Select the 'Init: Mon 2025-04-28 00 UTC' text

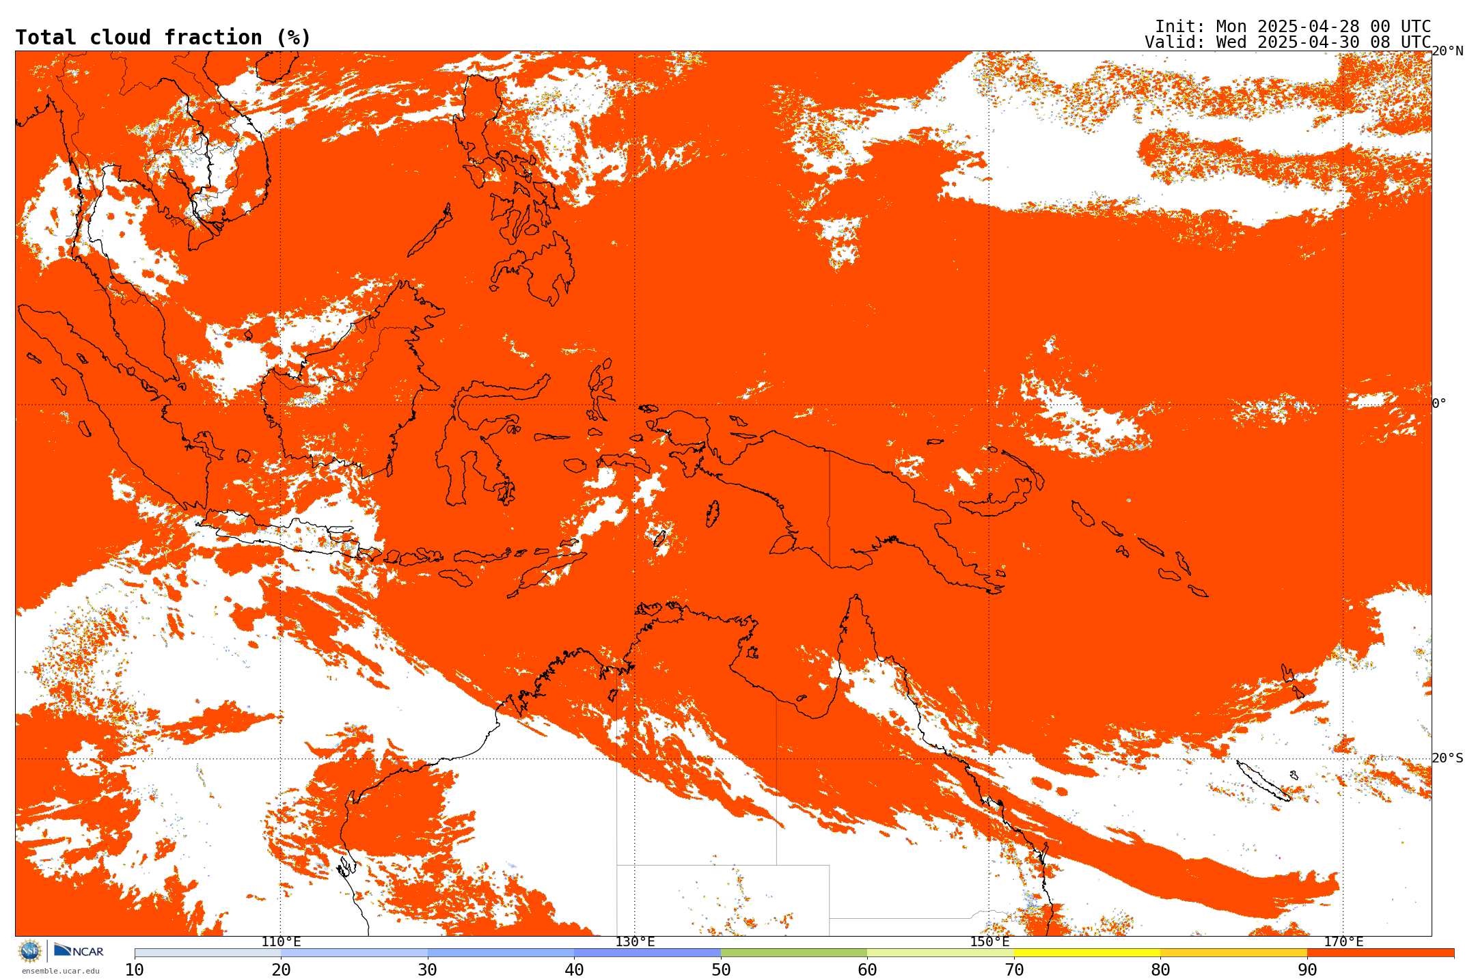coord(1293,27)
